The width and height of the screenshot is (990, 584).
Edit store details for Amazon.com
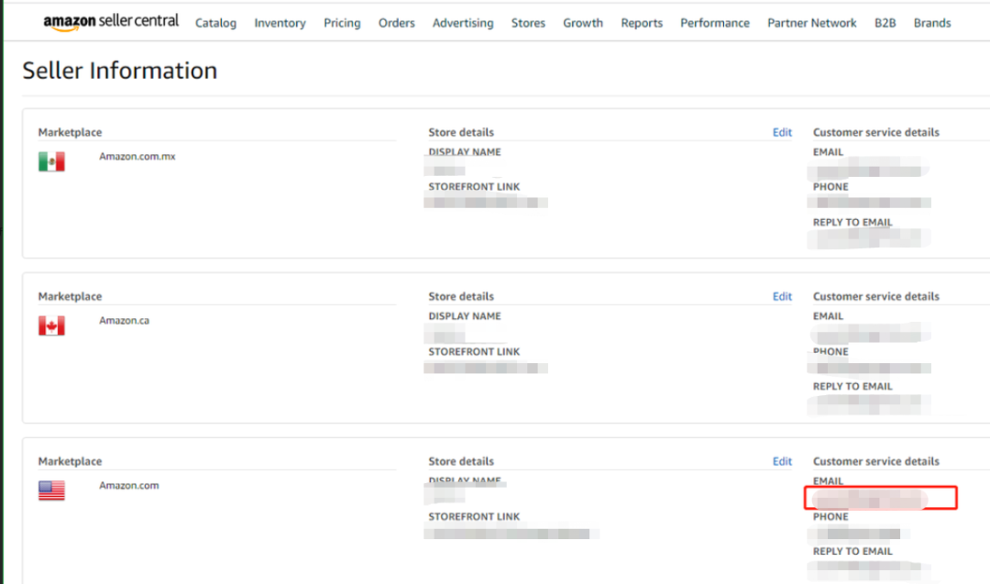(782, 461)
